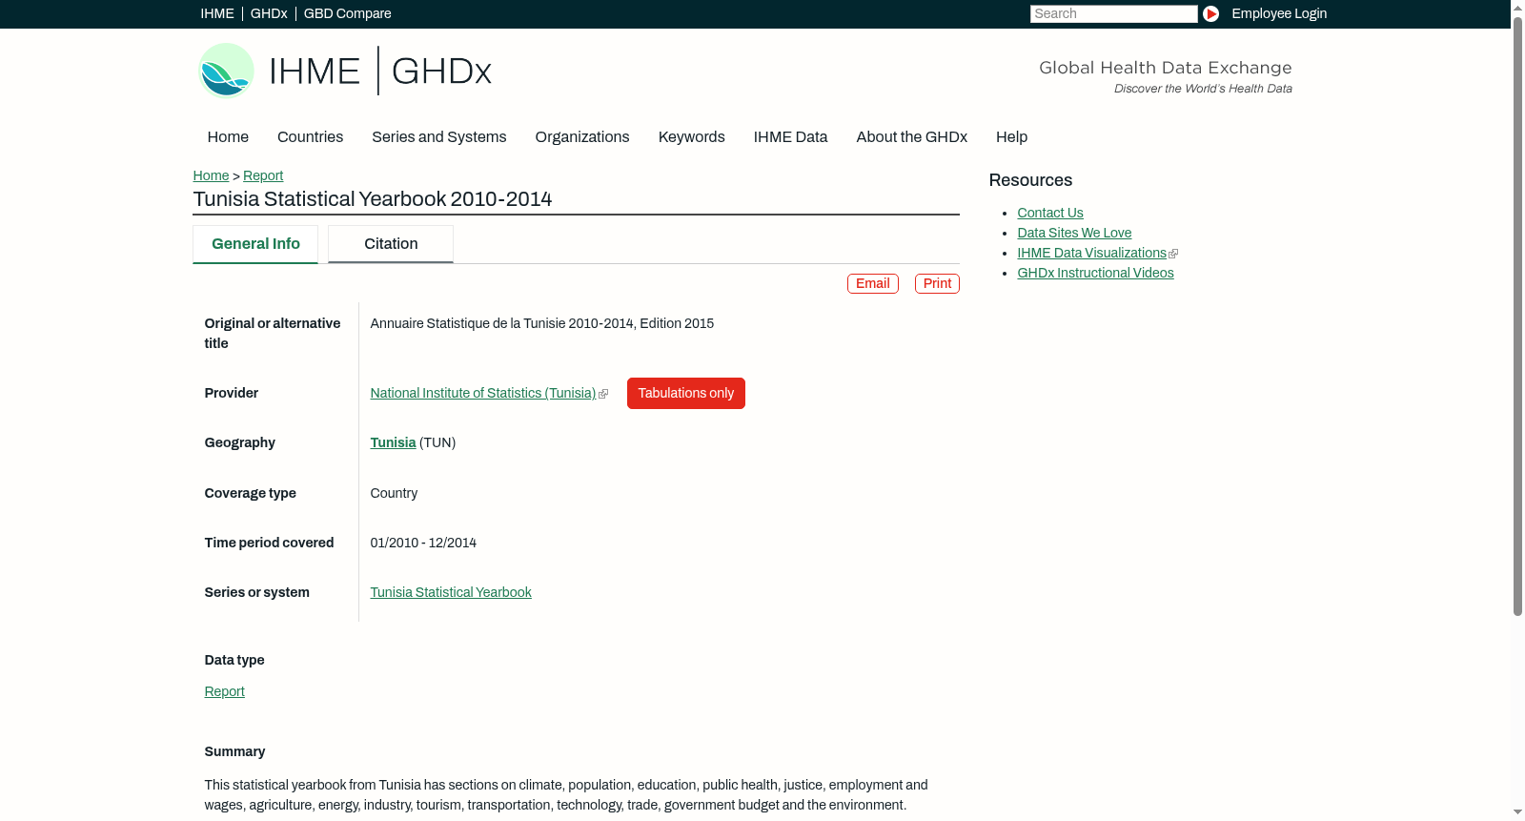Screen dimensions: 1525x821
Task: Open National Institute of Statistics (Tunisia) link
Action: coord(483,393)
